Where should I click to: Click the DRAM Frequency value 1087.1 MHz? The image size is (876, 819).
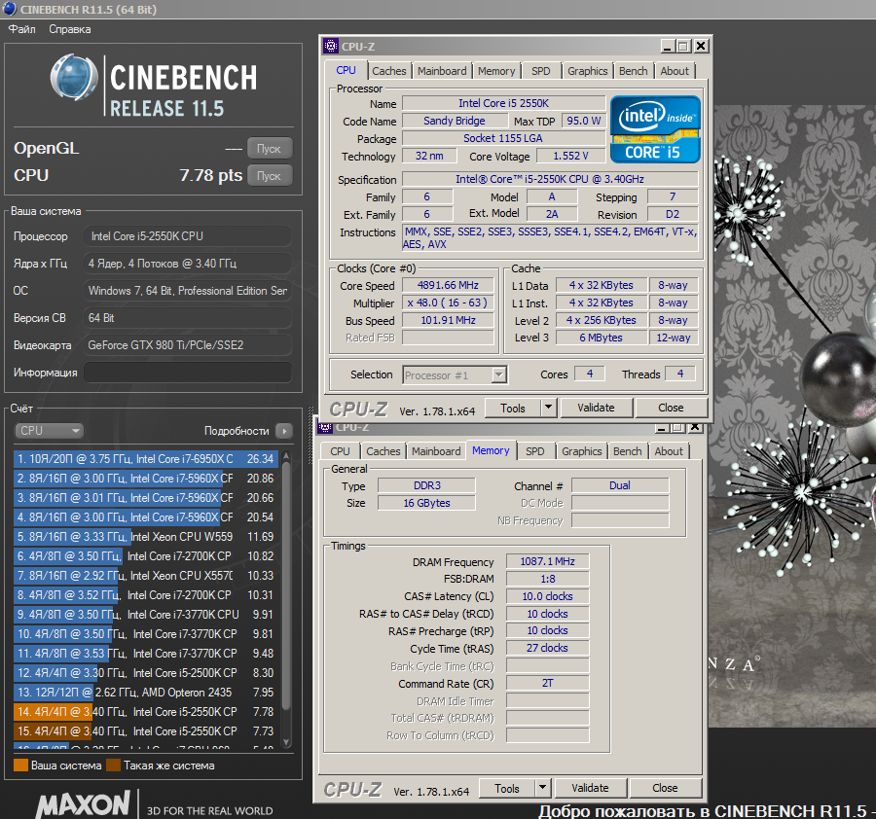[x=547, y=561]
